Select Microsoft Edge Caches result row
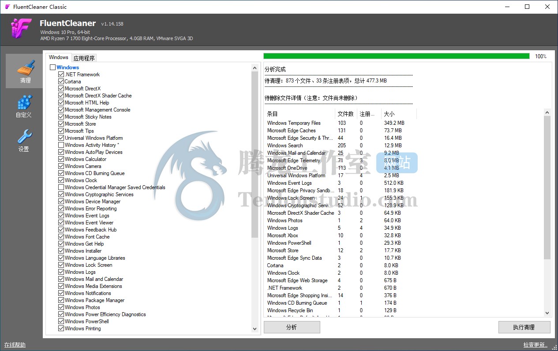 point(341,131)
